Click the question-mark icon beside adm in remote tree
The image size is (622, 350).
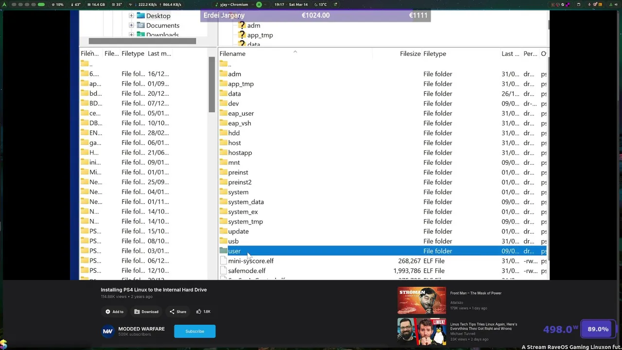point(242,25)
